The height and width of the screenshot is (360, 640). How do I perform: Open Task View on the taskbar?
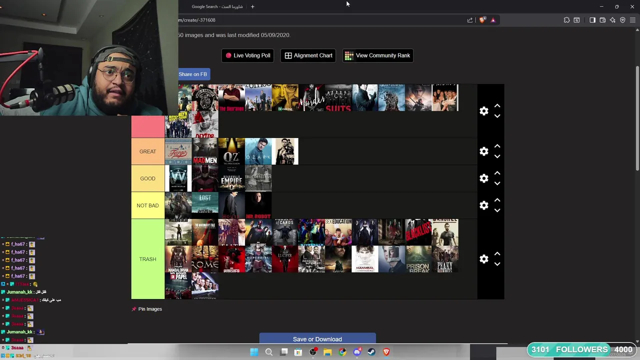click(x=283, y=352)
